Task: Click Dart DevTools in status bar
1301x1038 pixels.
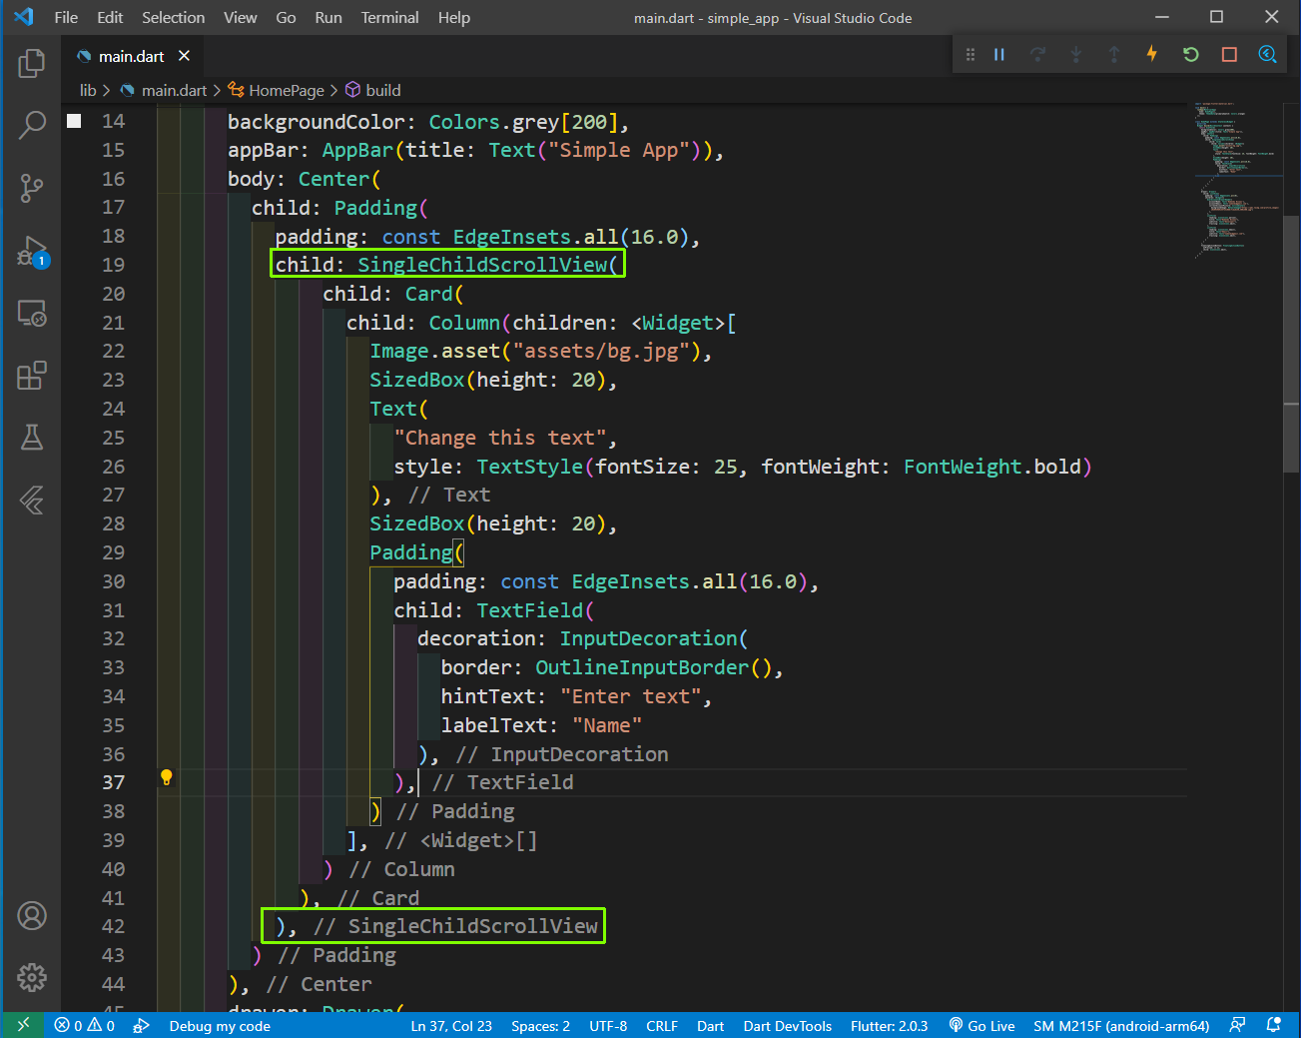Action: pos(787,1026)
